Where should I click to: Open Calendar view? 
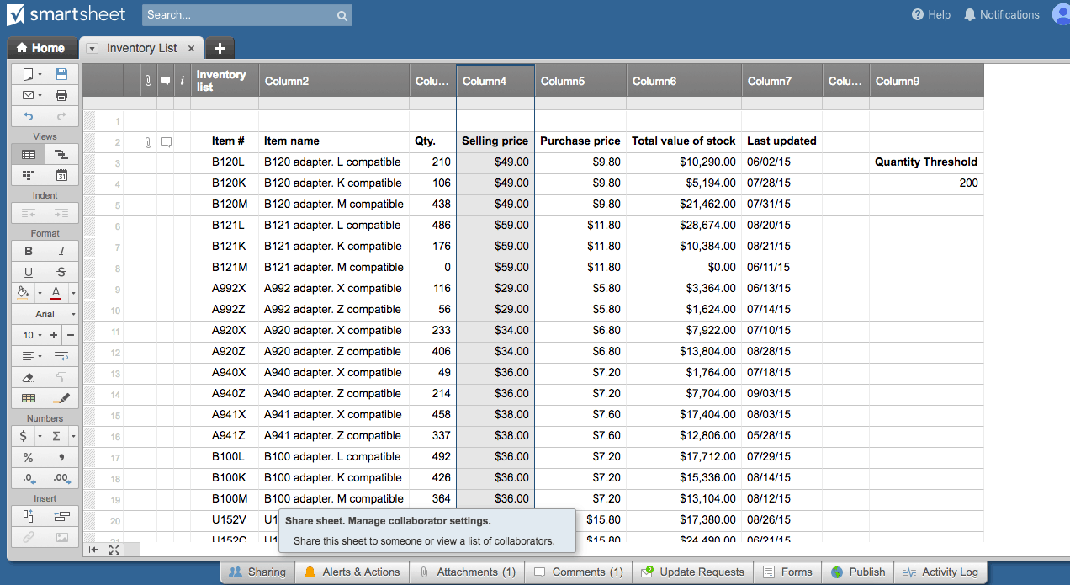(61, 175)
